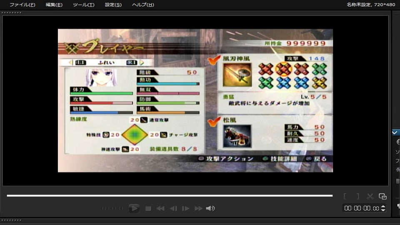Set mark-out with the right bracket icon
400x225 pixels.
358,196
